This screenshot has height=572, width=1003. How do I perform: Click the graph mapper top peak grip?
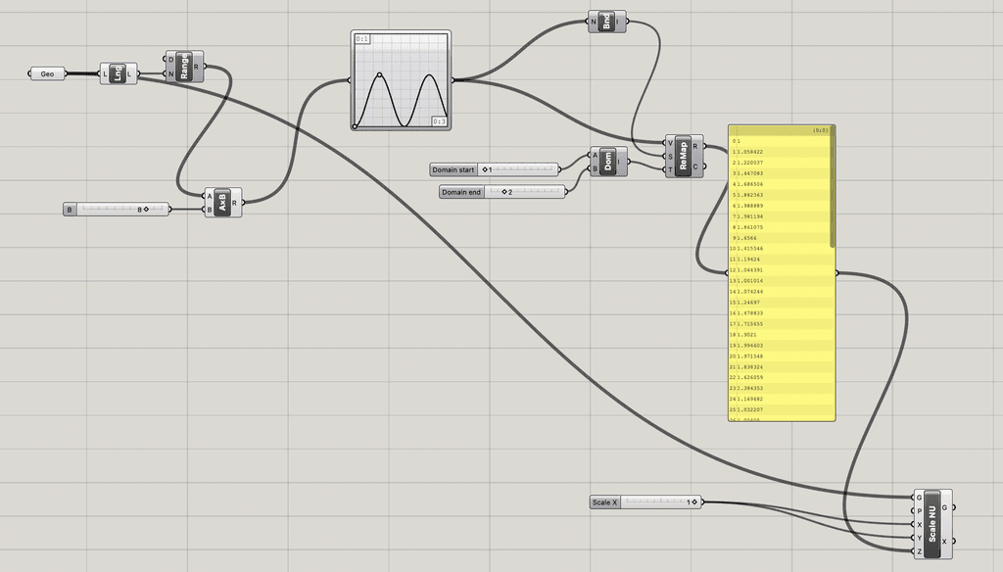click(379, 74)
